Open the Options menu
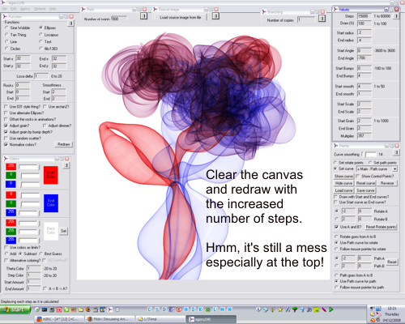This screenshot has height=324, width=405. coord(40,9)
